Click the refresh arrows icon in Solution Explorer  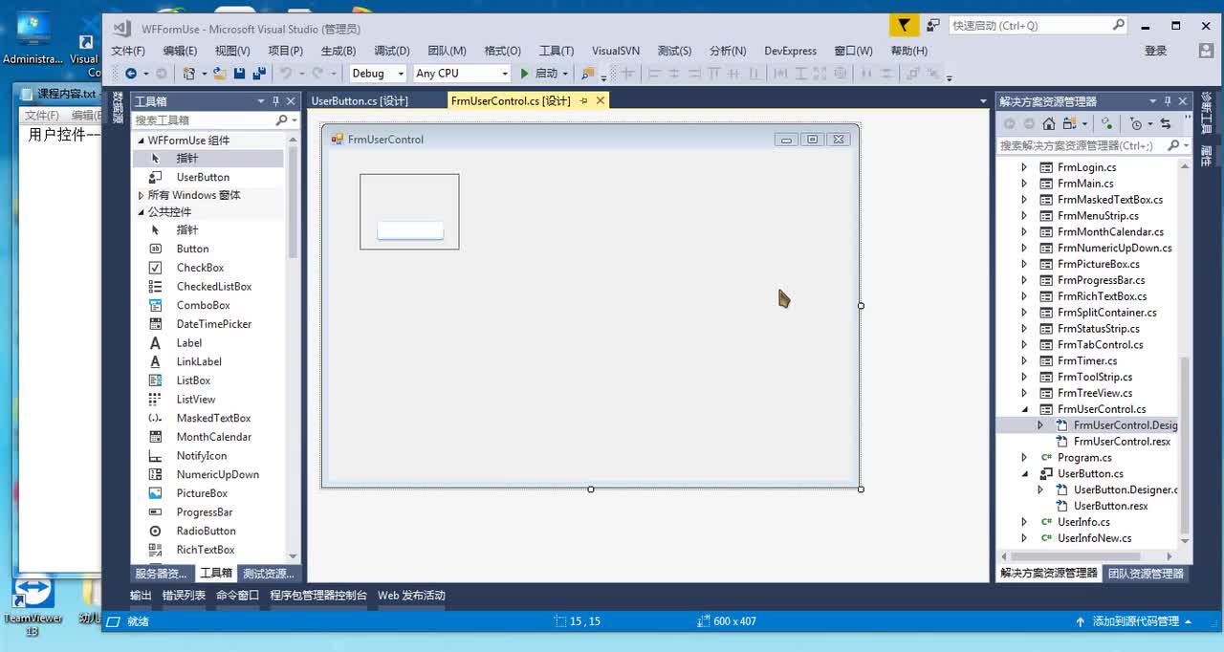click(1166, 123)
